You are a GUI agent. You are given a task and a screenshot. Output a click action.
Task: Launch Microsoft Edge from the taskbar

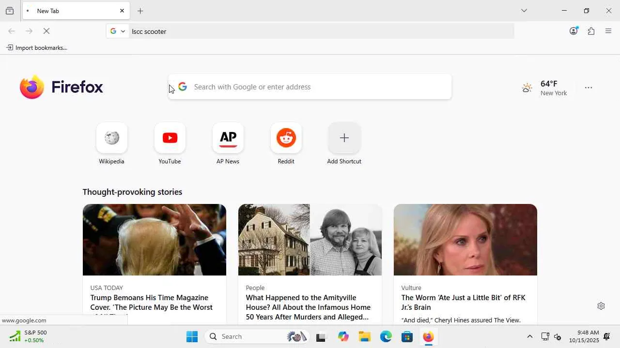[386, 336]
